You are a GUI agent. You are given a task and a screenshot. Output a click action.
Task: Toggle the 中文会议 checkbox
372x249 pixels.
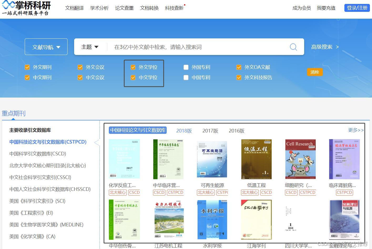tap(80, 78)
